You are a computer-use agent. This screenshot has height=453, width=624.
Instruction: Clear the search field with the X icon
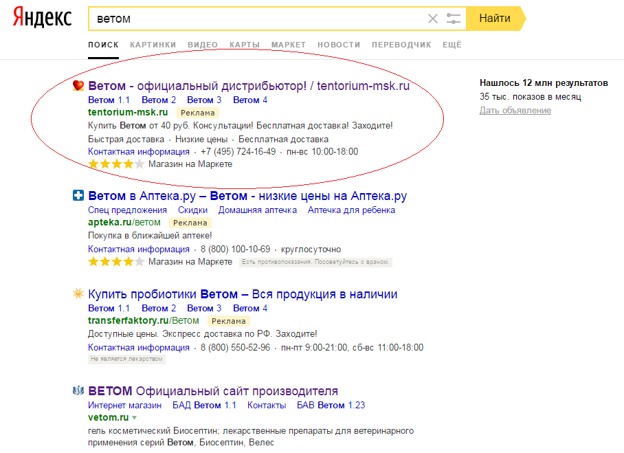click(x=432, y=19)
